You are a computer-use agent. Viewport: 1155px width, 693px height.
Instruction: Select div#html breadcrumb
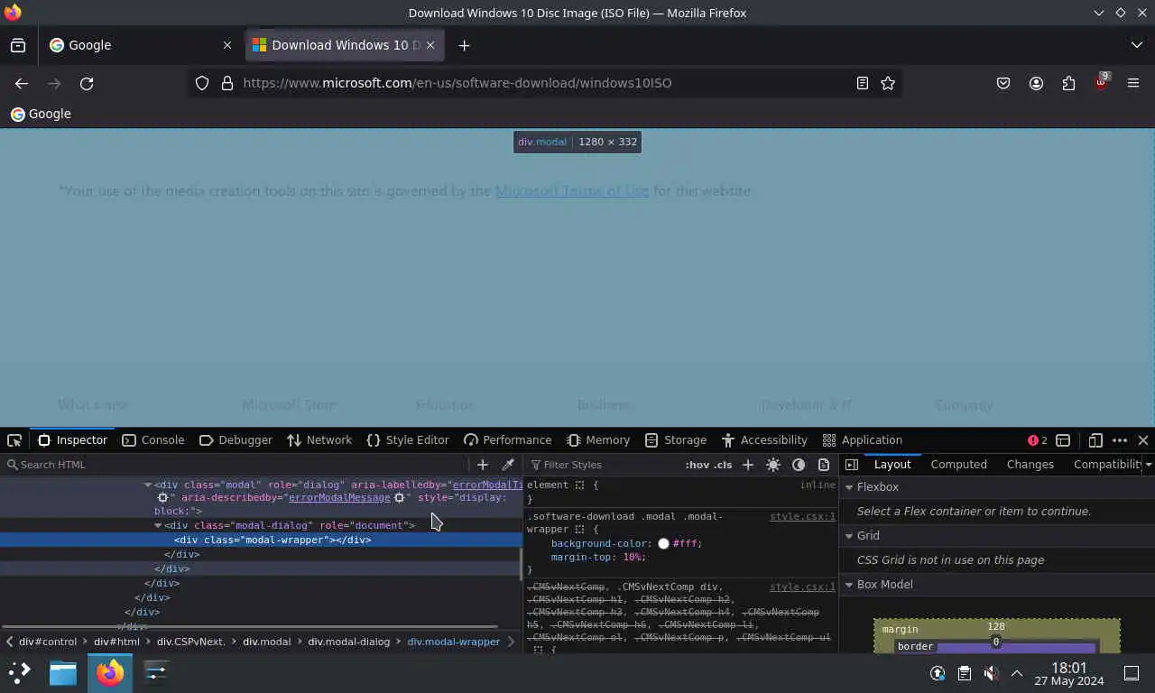(x=116, y=642)
